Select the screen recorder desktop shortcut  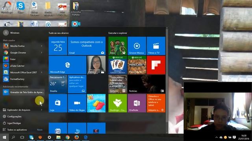click(x=76, y=24)
